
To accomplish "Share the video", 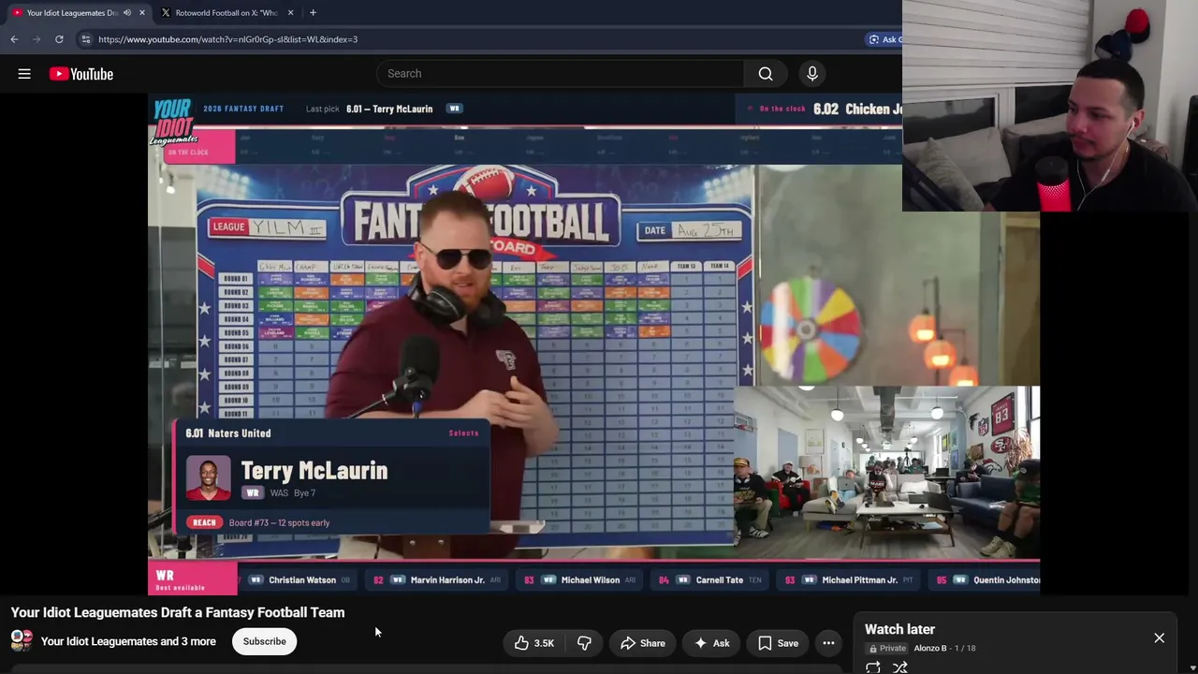I will pyautogui.click(x=642, y=643).
